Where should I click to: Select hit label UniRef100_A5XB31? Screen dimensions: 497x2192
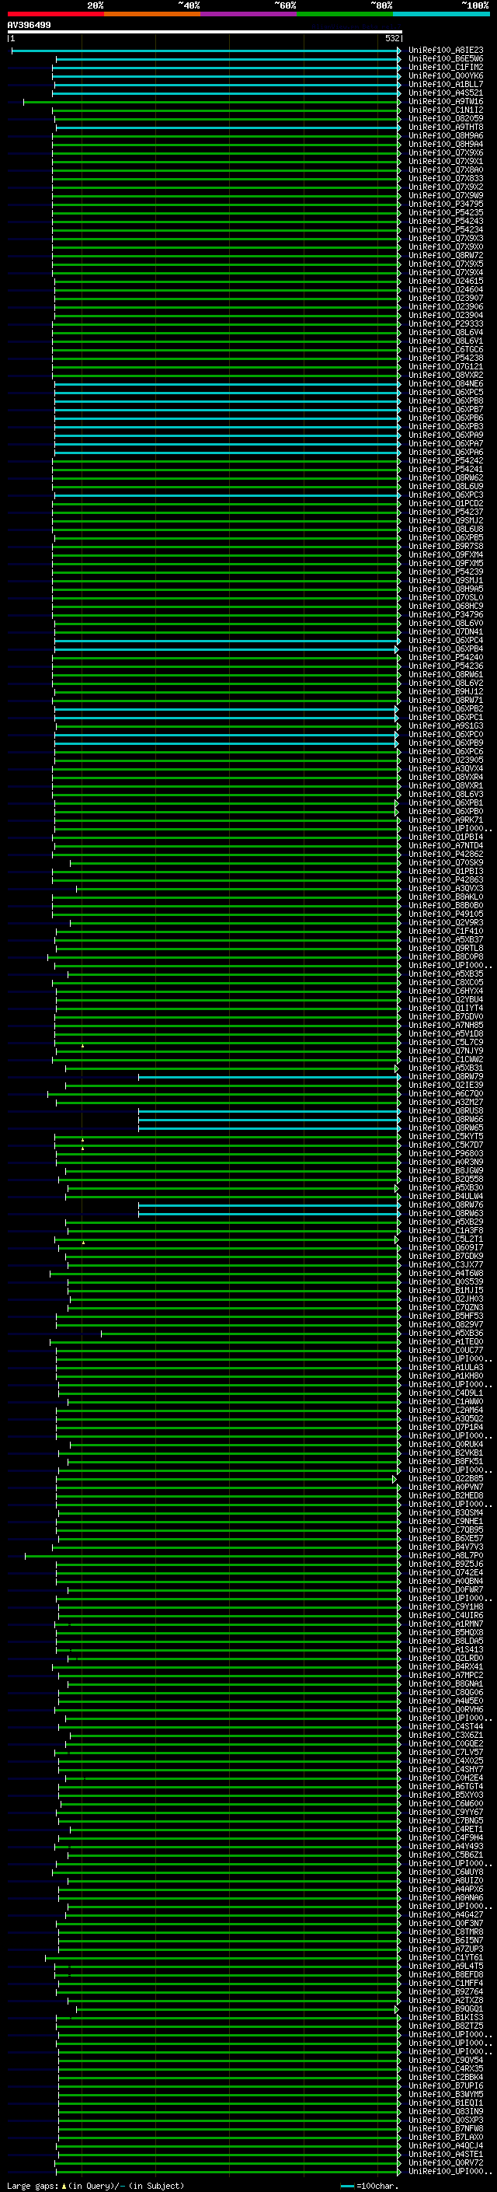pyautogui.click(x=446, y=1068)
